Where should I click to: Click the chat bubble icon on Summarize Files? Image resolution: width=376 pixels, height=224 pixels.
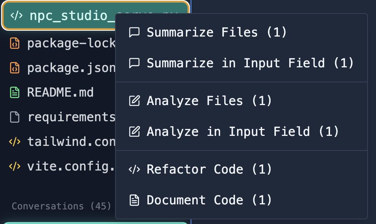point(134,32)
